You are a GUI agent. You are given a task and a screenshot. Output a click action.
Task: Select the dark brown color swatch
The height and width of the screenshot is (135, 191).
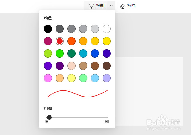coord(107,66)
